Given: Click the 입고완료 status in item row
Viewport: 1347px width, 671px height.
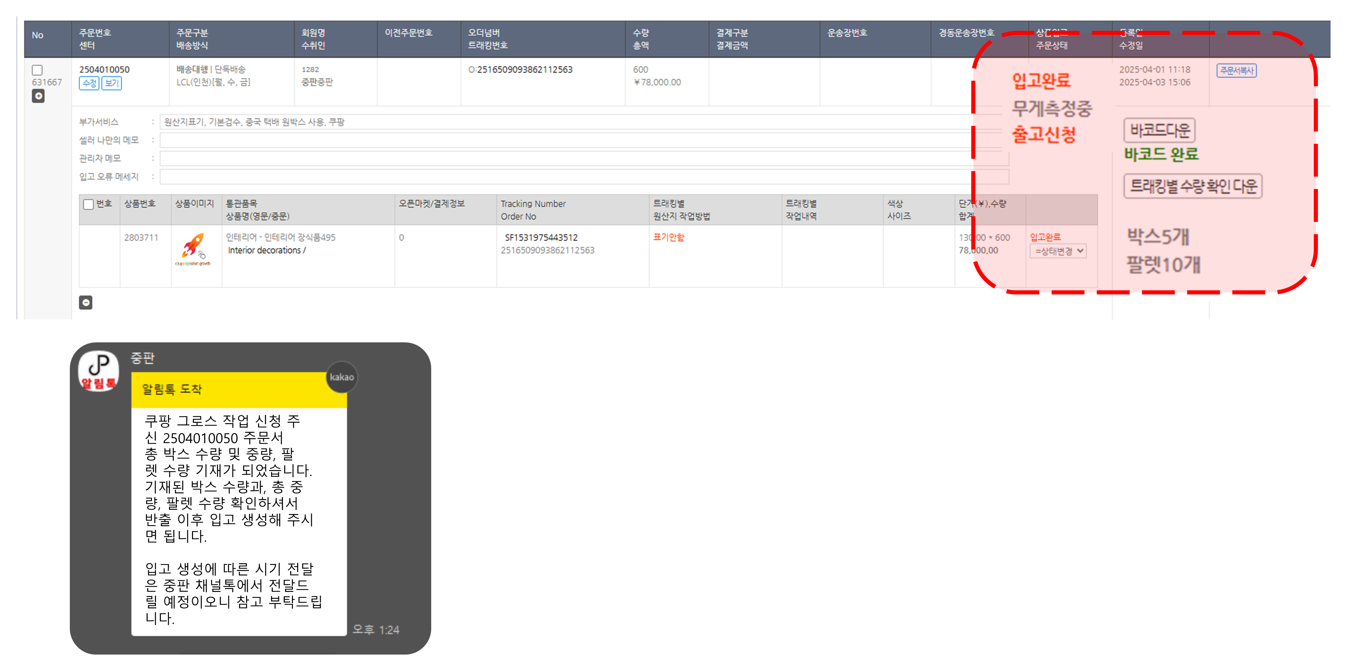Looking at the screenshot, I should click(x=1045, y=238).
